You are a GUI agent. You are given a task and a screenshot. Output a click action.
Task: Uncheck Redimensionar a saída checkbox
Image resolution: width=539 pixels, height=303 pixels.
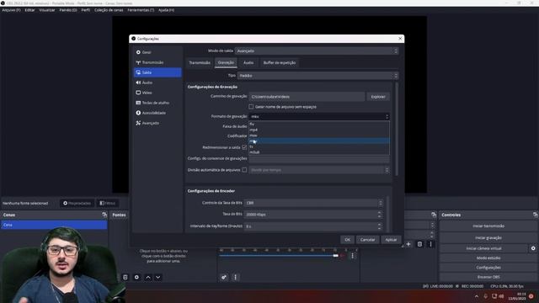(244, 147)
